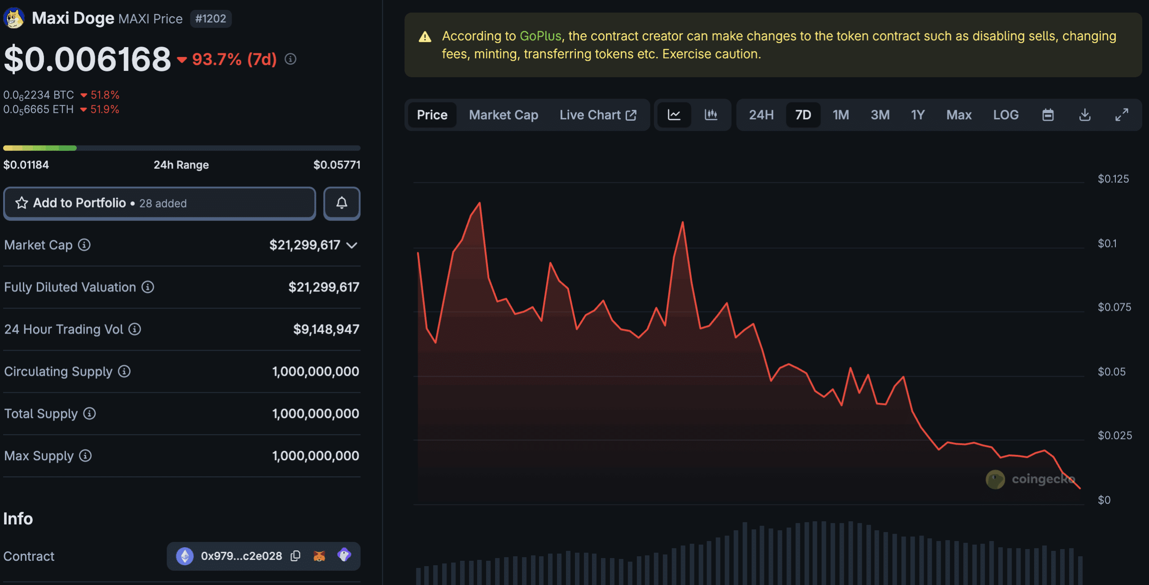Download the chart data

pos(1085,115)
